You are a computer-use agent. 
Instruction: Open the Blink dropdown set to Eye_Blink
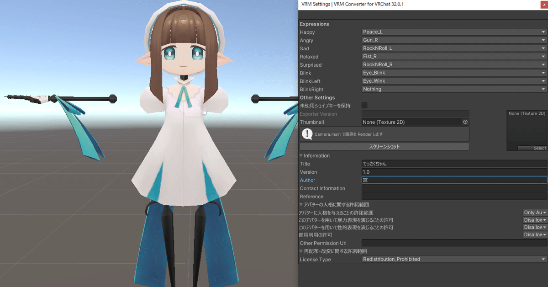click(x=452, y=73)
